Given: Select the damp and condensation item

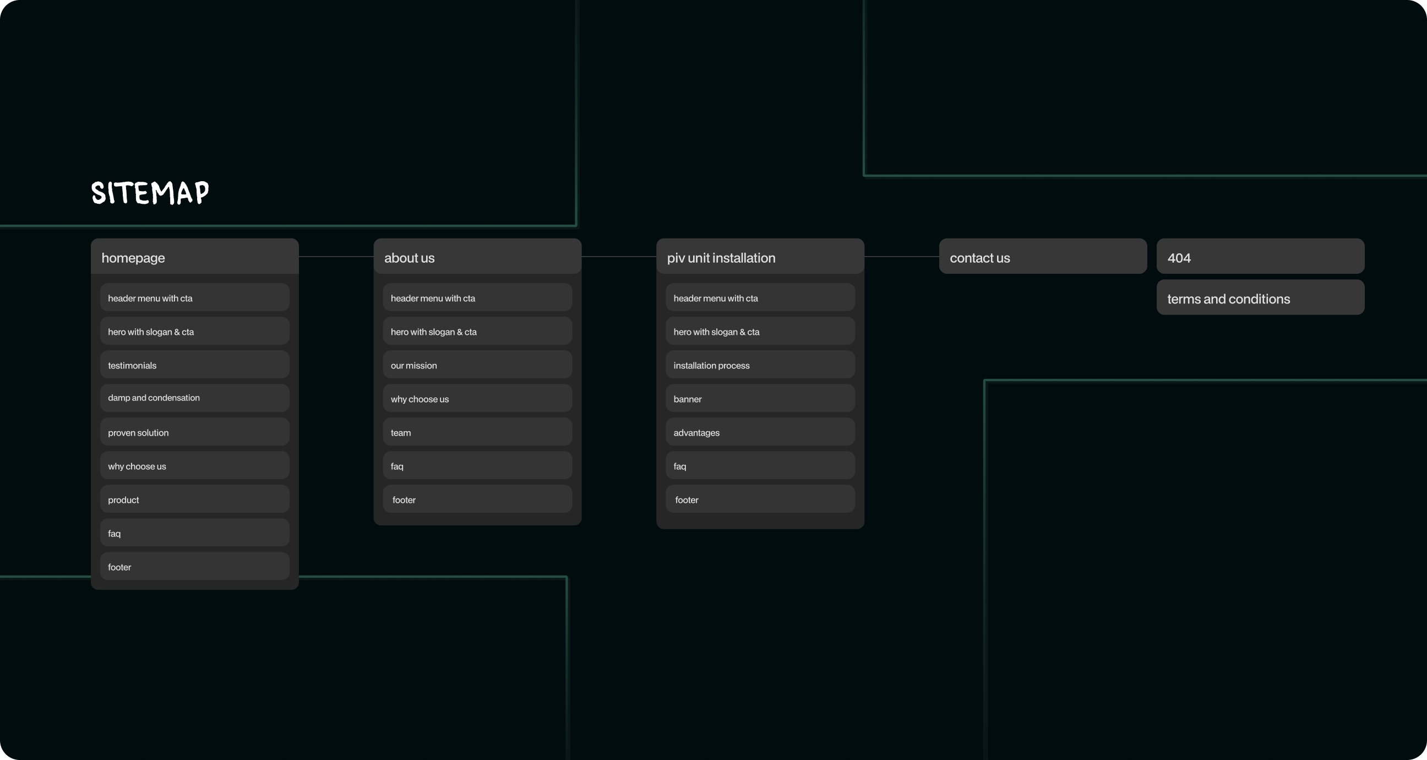Looking at the screenshot, I should point(194,399).
